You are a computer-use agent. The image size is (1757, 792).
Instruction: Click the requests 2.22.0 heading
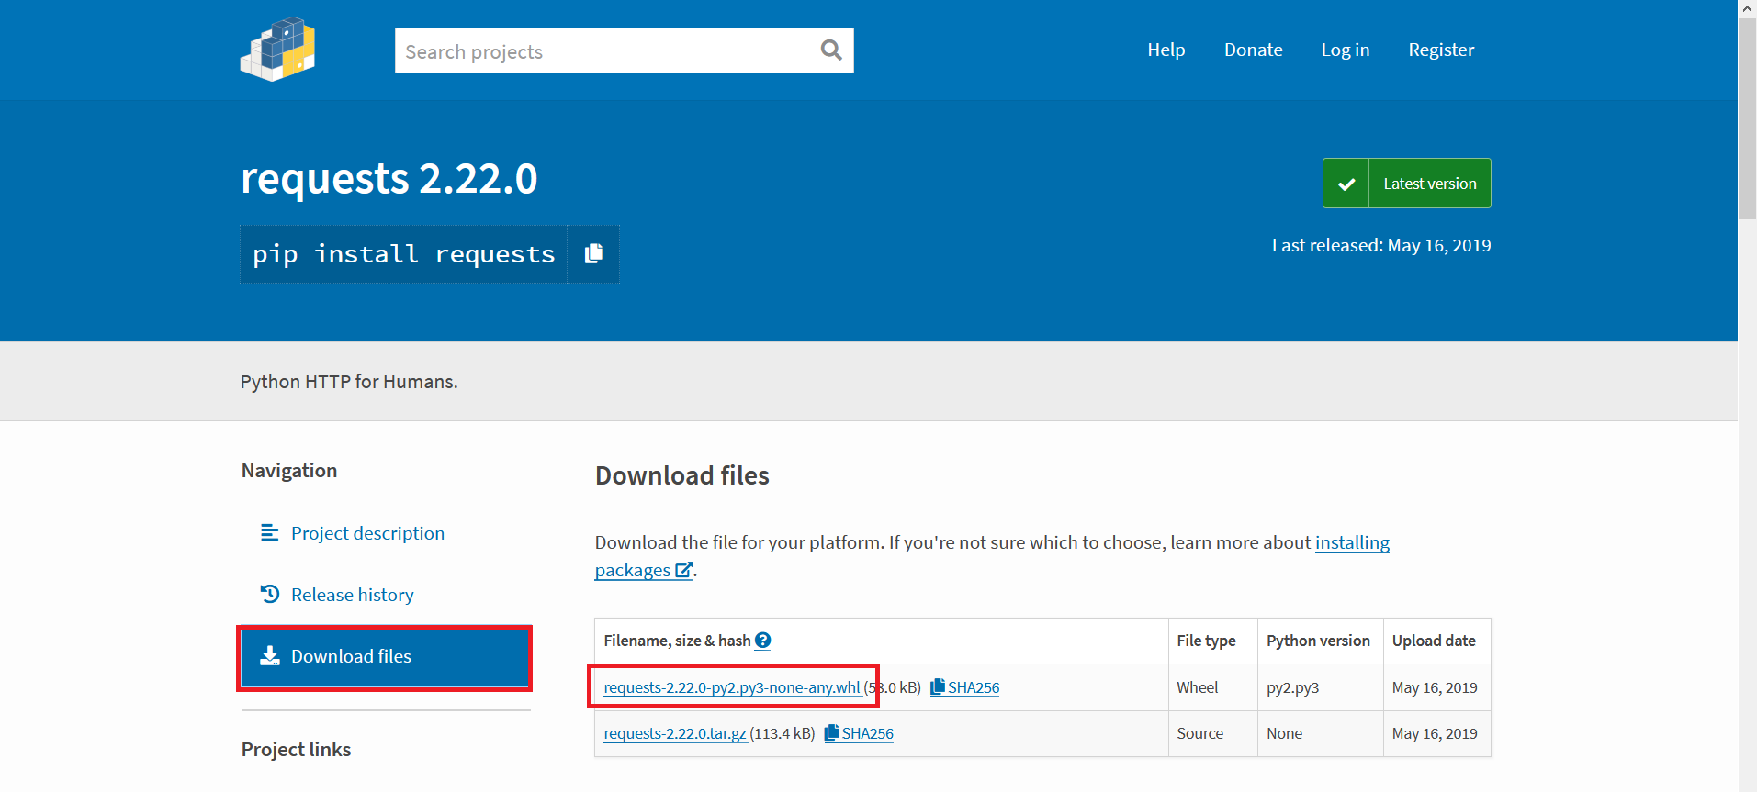(389, 178)
